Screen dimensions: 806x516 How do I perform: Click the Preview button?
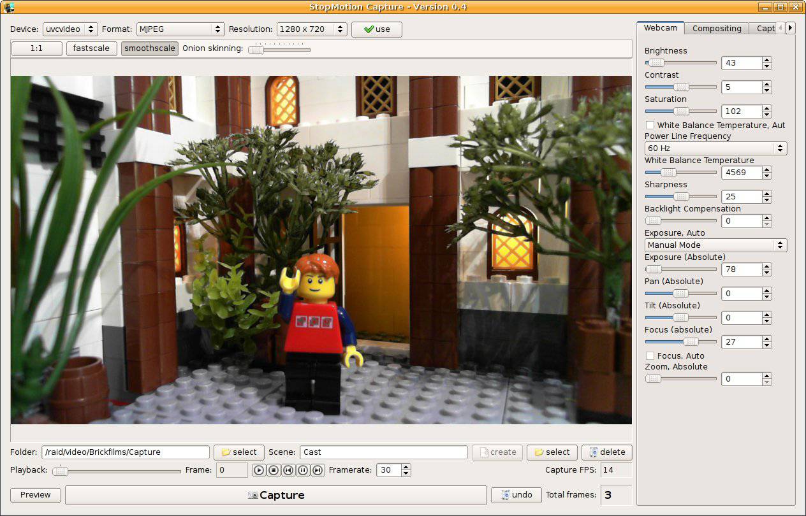click(36, 495)
